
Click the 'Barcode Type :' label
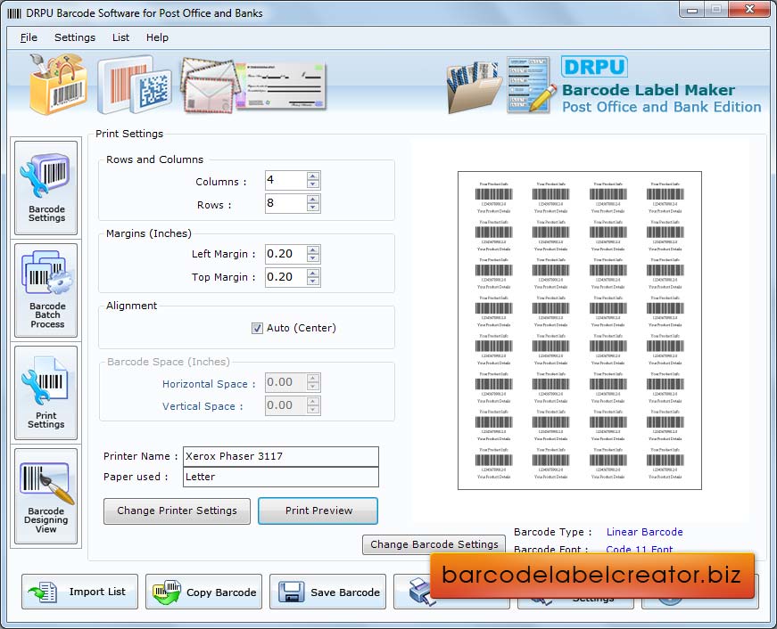[x=553, y=532]
